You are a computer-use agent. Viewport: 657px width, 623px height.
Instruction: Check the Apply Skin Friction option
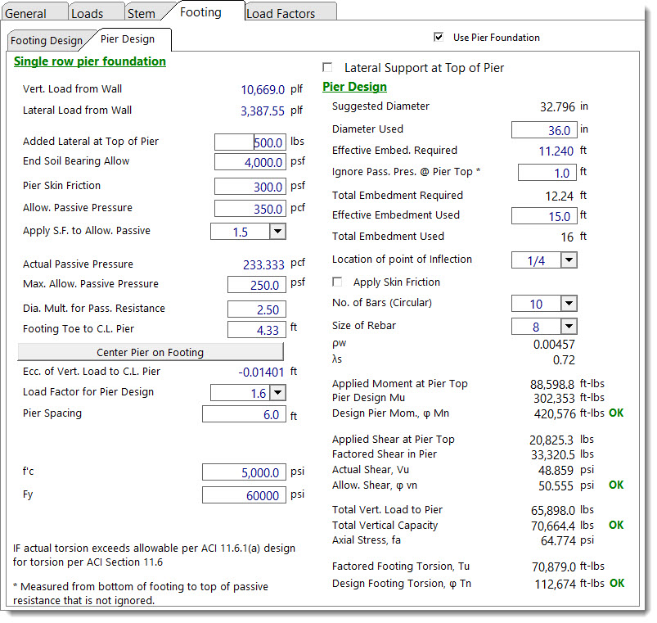(x=338, y=282)
